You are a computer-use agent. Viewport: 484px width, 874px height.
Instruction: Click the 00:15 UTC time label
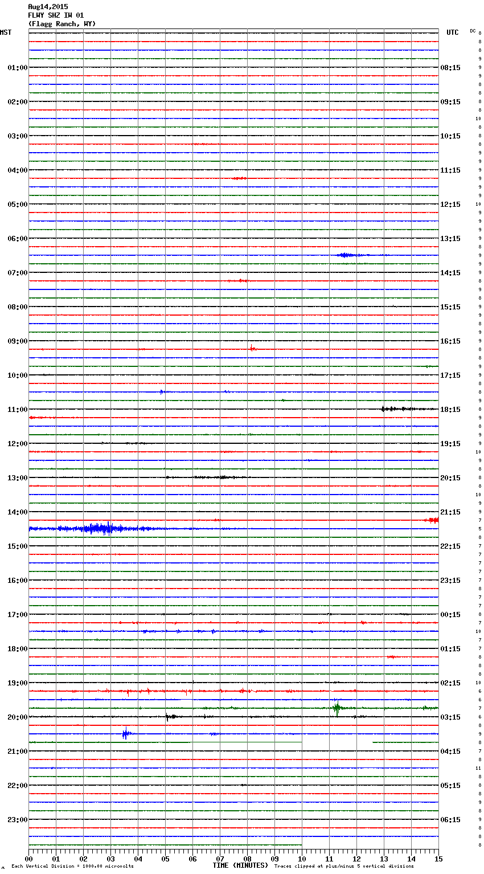tap(450, 615)
